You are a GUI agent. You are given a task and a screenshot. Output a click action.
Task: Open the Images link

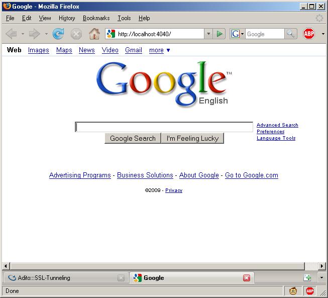(39, 50)
